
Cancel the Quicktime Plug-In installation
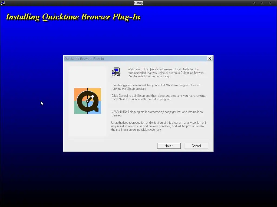[196, 146]
